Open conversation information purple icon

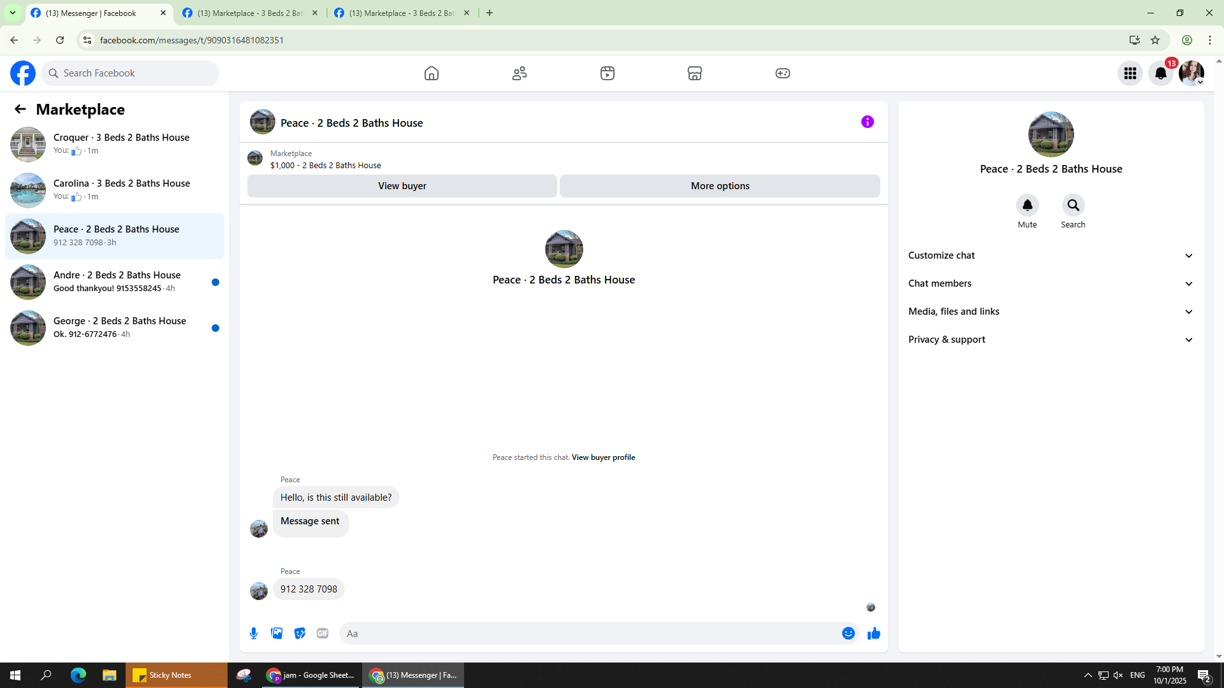868,122
